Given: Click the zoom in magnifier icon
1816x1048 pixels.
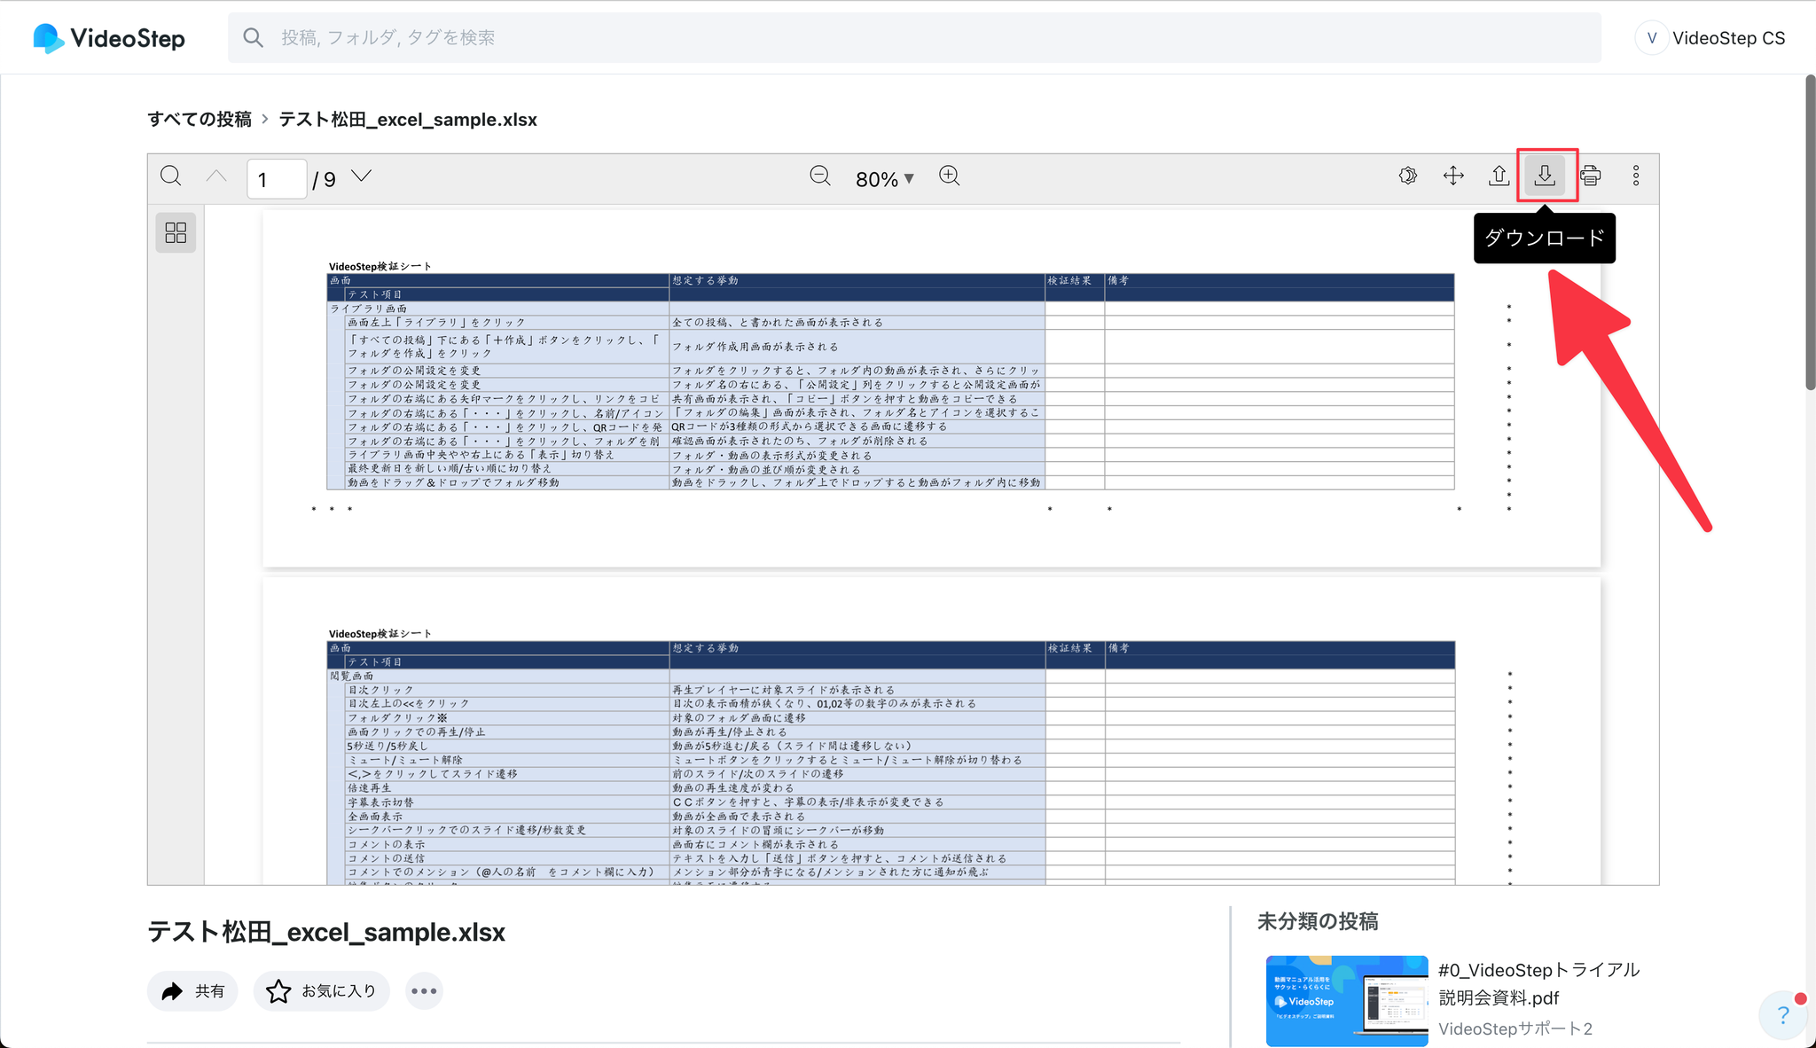Looking at the screenshot, I should (x=949, y=176).
